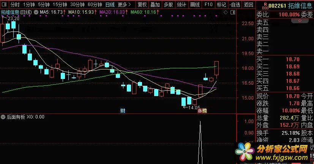The width and height of the screenshot is (314, 164).
Task: Click the R 1000 margin badge icon
Action: 265,6
